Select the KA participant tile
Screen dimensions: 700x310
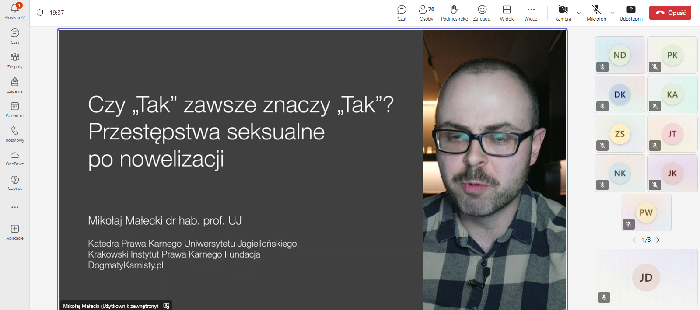[672, 94]
